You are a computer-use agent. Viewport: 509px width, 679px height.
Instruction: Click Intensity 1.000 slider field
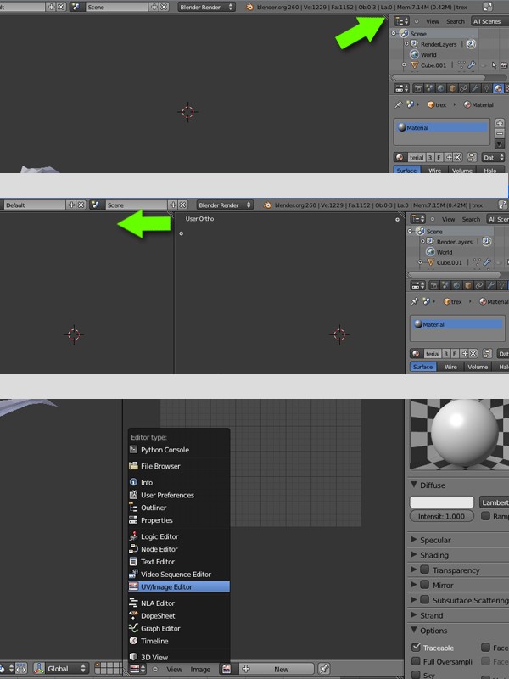tap(441, 516)
